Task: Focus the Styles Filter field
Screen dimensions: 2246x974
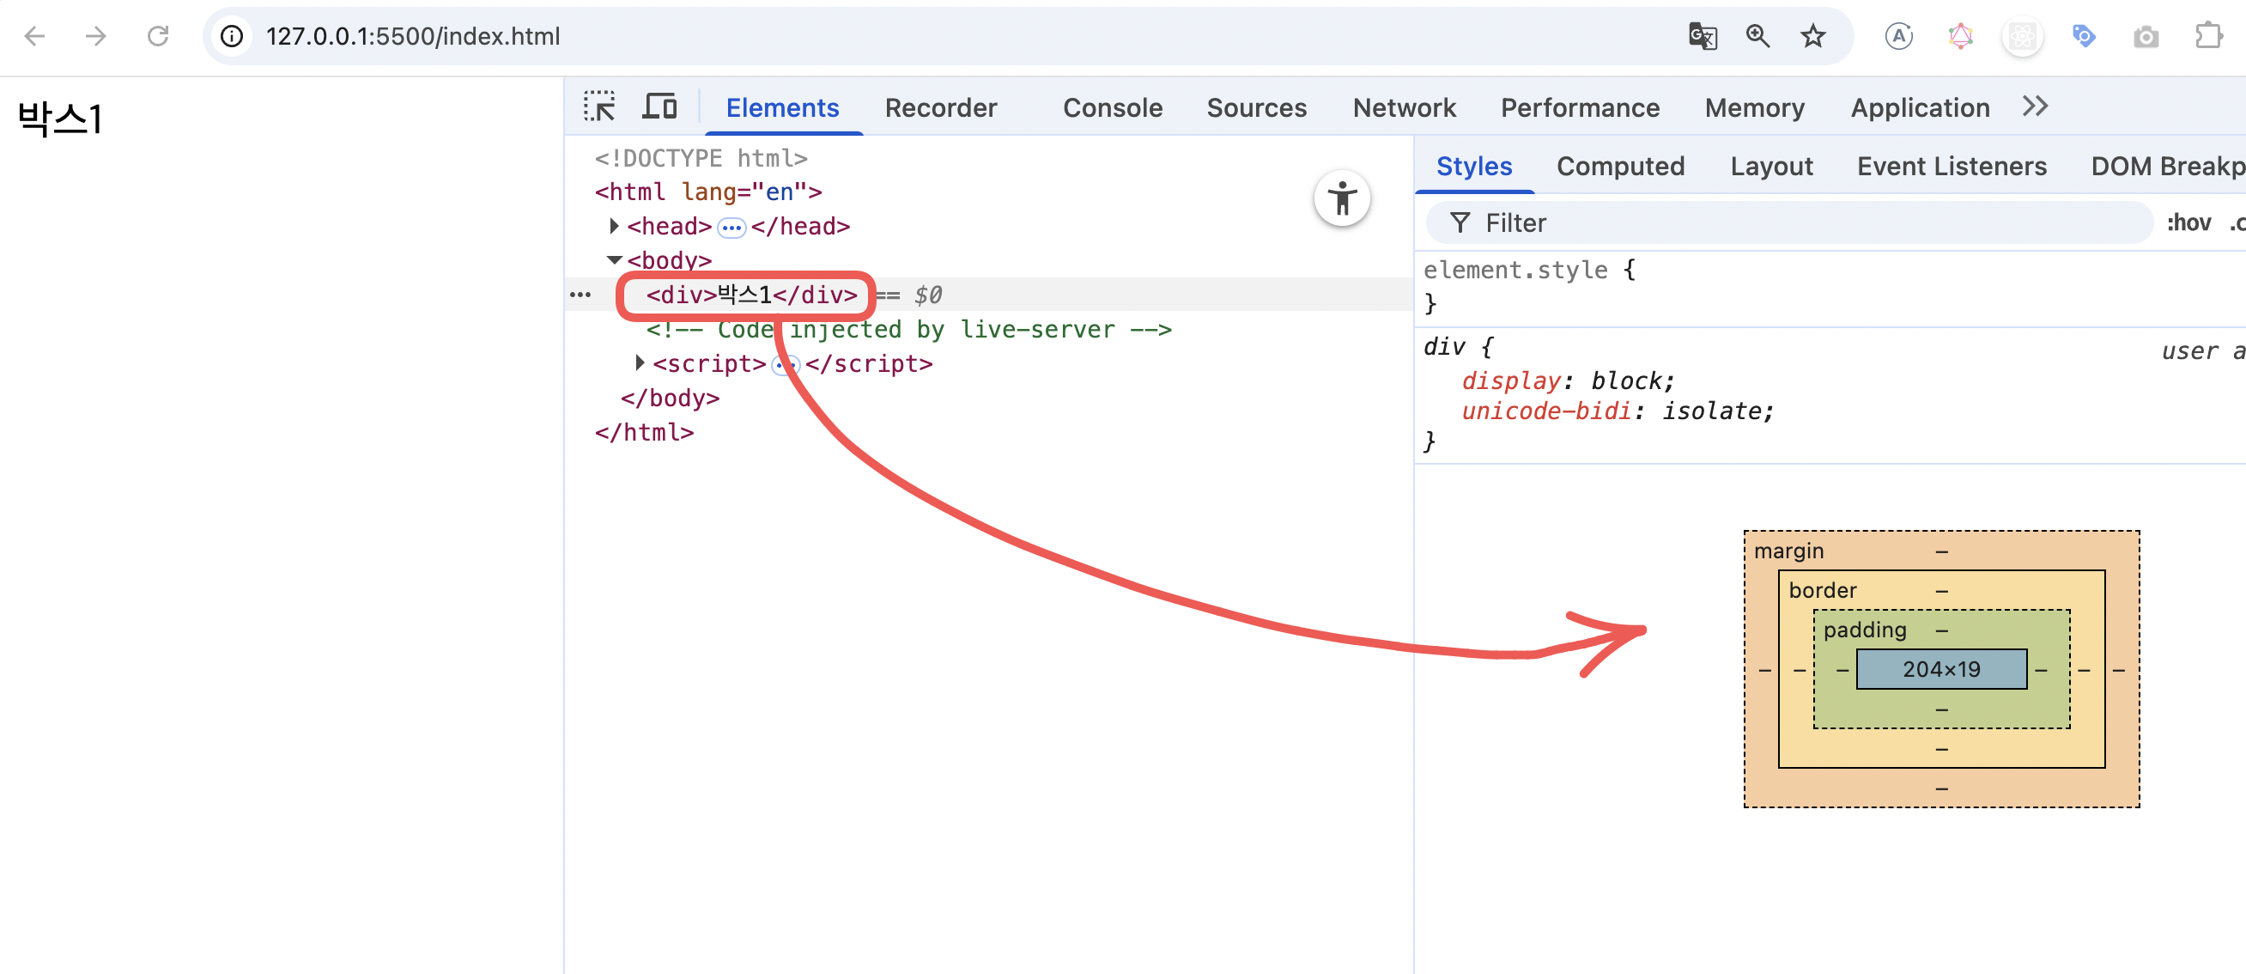Action: pos(1789,223)
